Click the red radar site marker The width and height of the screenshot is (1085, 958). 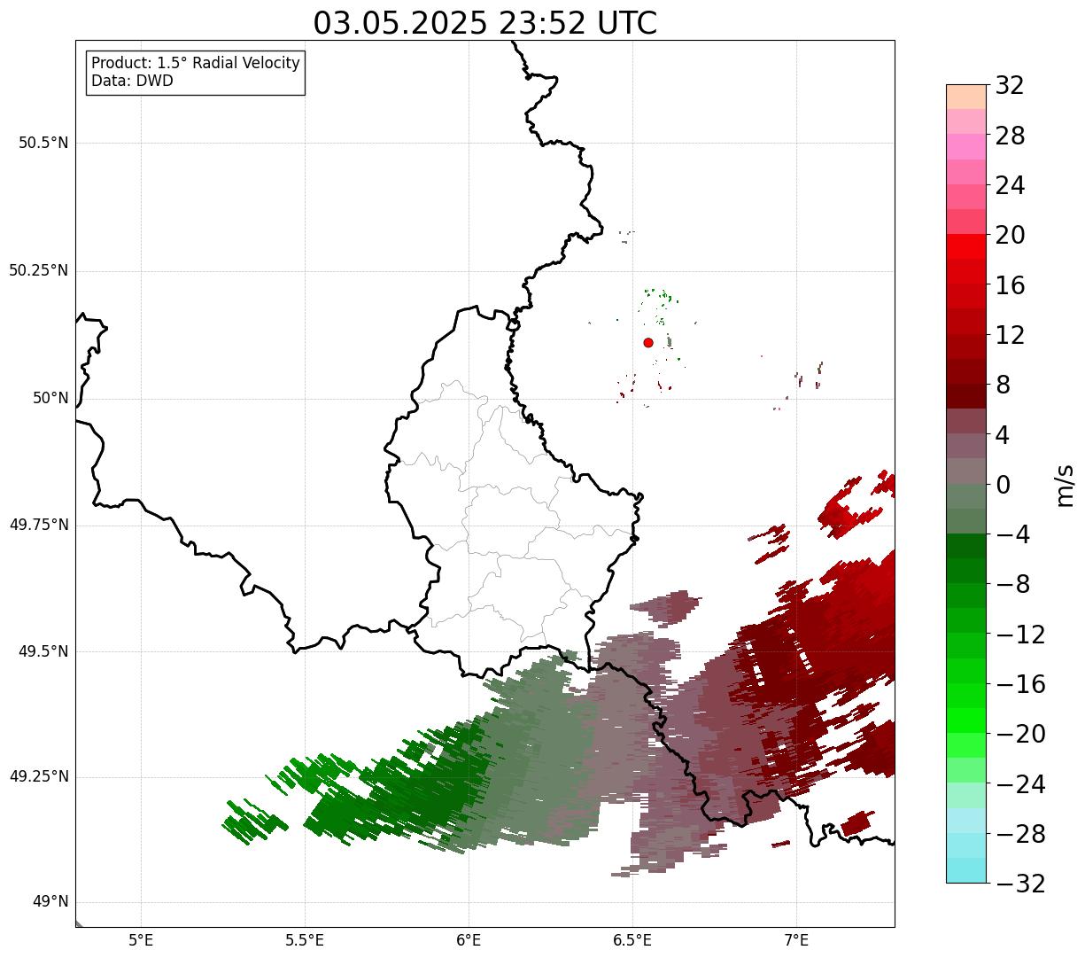point(648,342)
